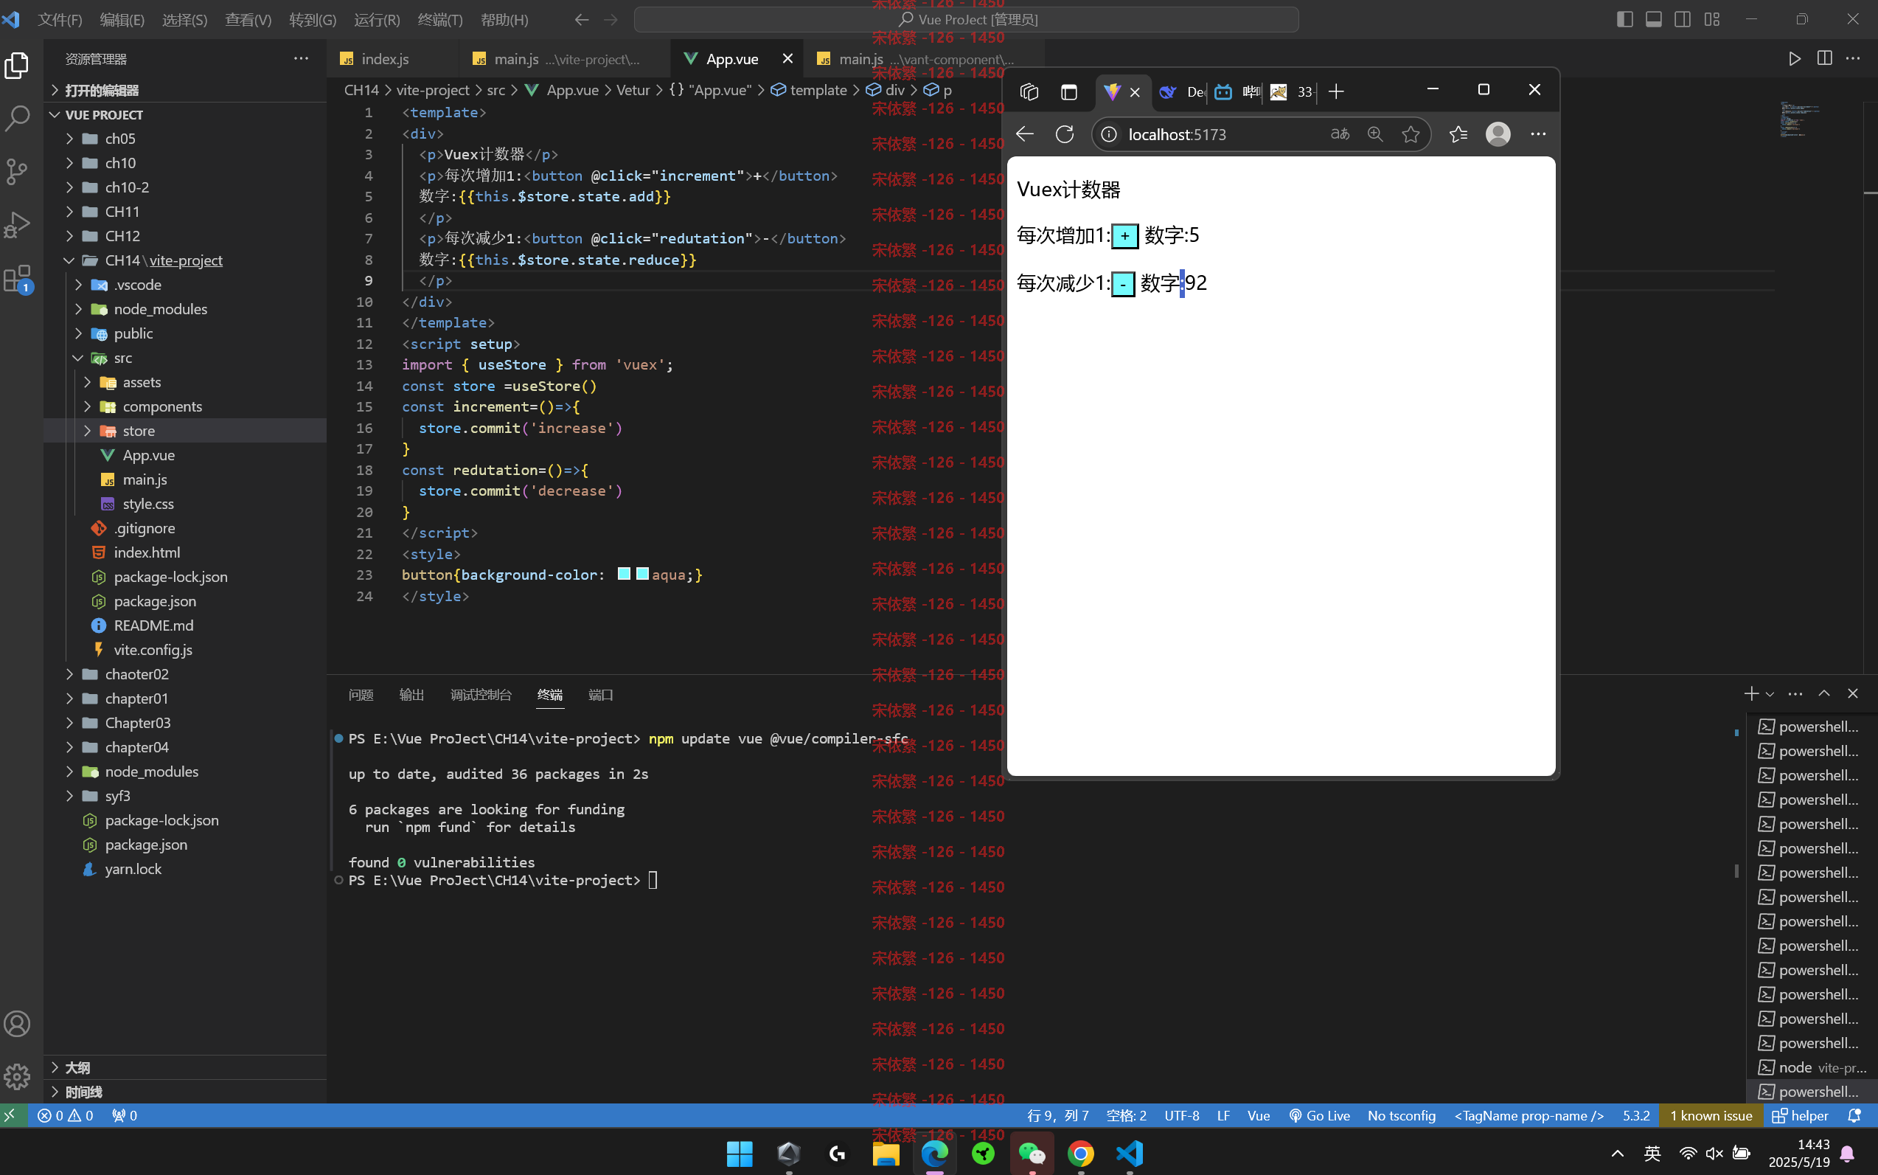Create a new terminal with plus icon
The width and height of the screenshot is (1878, 1175).
[x=1750, y=693]
